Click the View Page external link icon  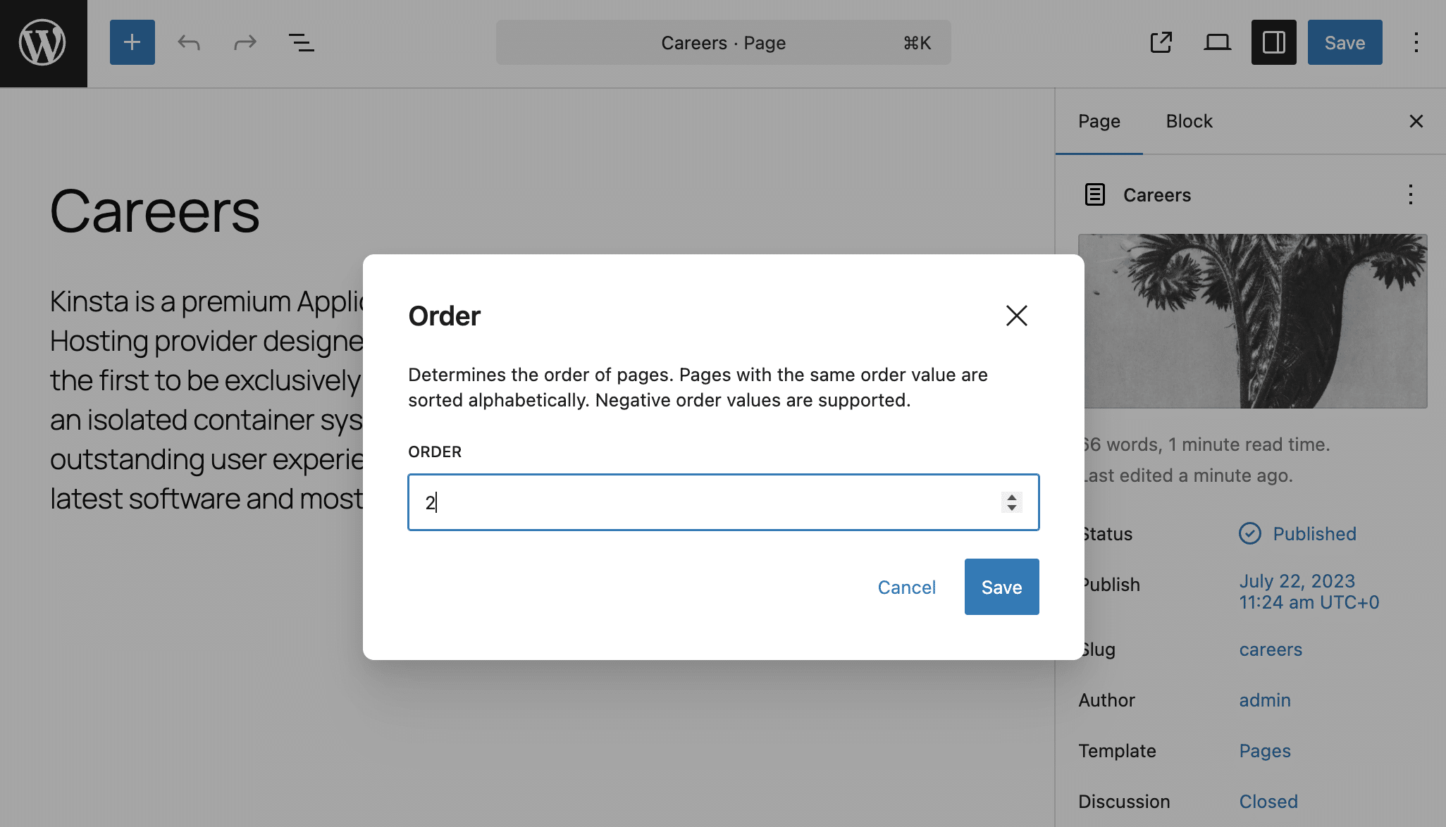point(1161,42)
